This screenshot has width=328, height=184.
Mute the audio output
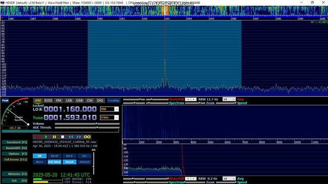(39, 162)
